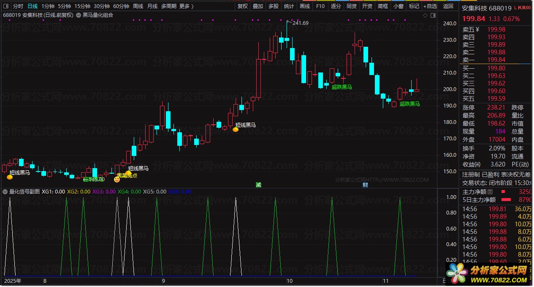Toggle the 小窗 mini window
Viewport: 534px width, 287px height.
398,6
